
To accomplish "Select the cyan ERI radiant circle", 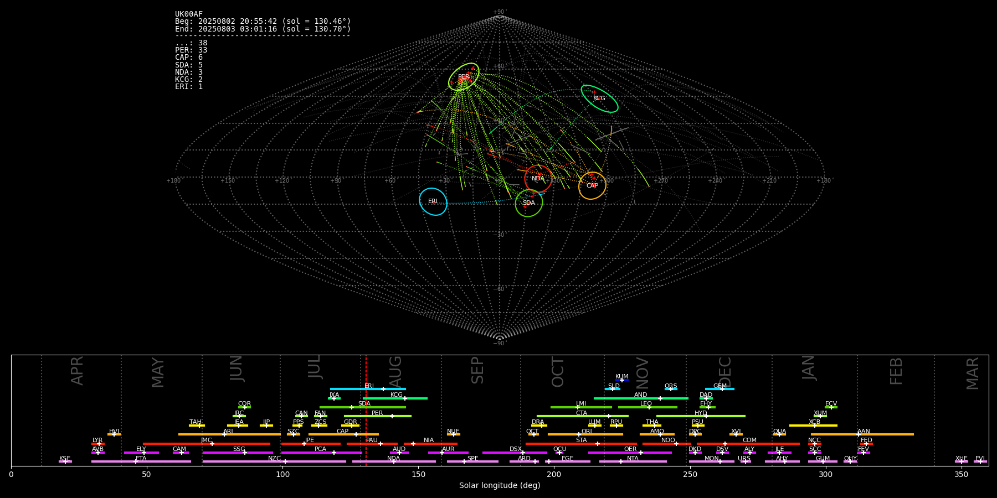I will pos(433,201).
